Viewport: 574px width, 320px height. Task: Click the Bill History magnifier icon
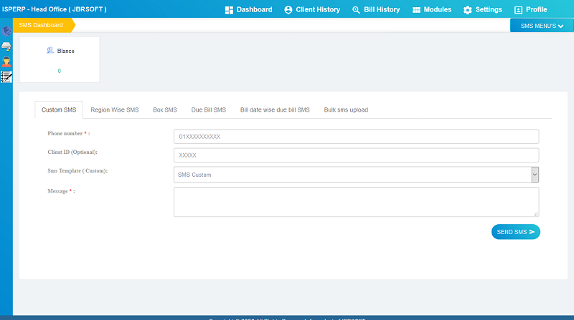tap(356, 10)
